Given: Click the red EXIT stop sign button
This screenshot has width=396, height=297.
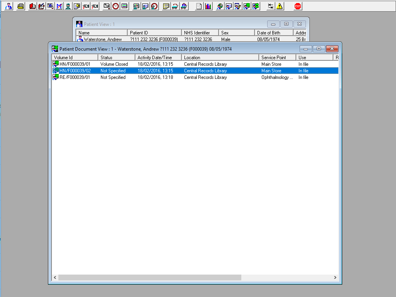Looking at the screenshot, I should [x=298, y=6].
